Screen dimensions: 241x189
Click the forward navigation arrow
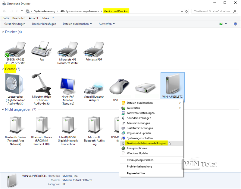coord(11,11)
